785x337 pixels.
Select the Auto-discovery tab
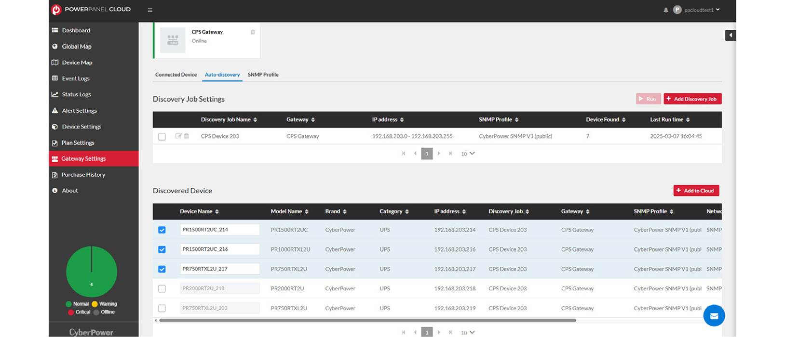pyautogui.click(x=222, y=75)
